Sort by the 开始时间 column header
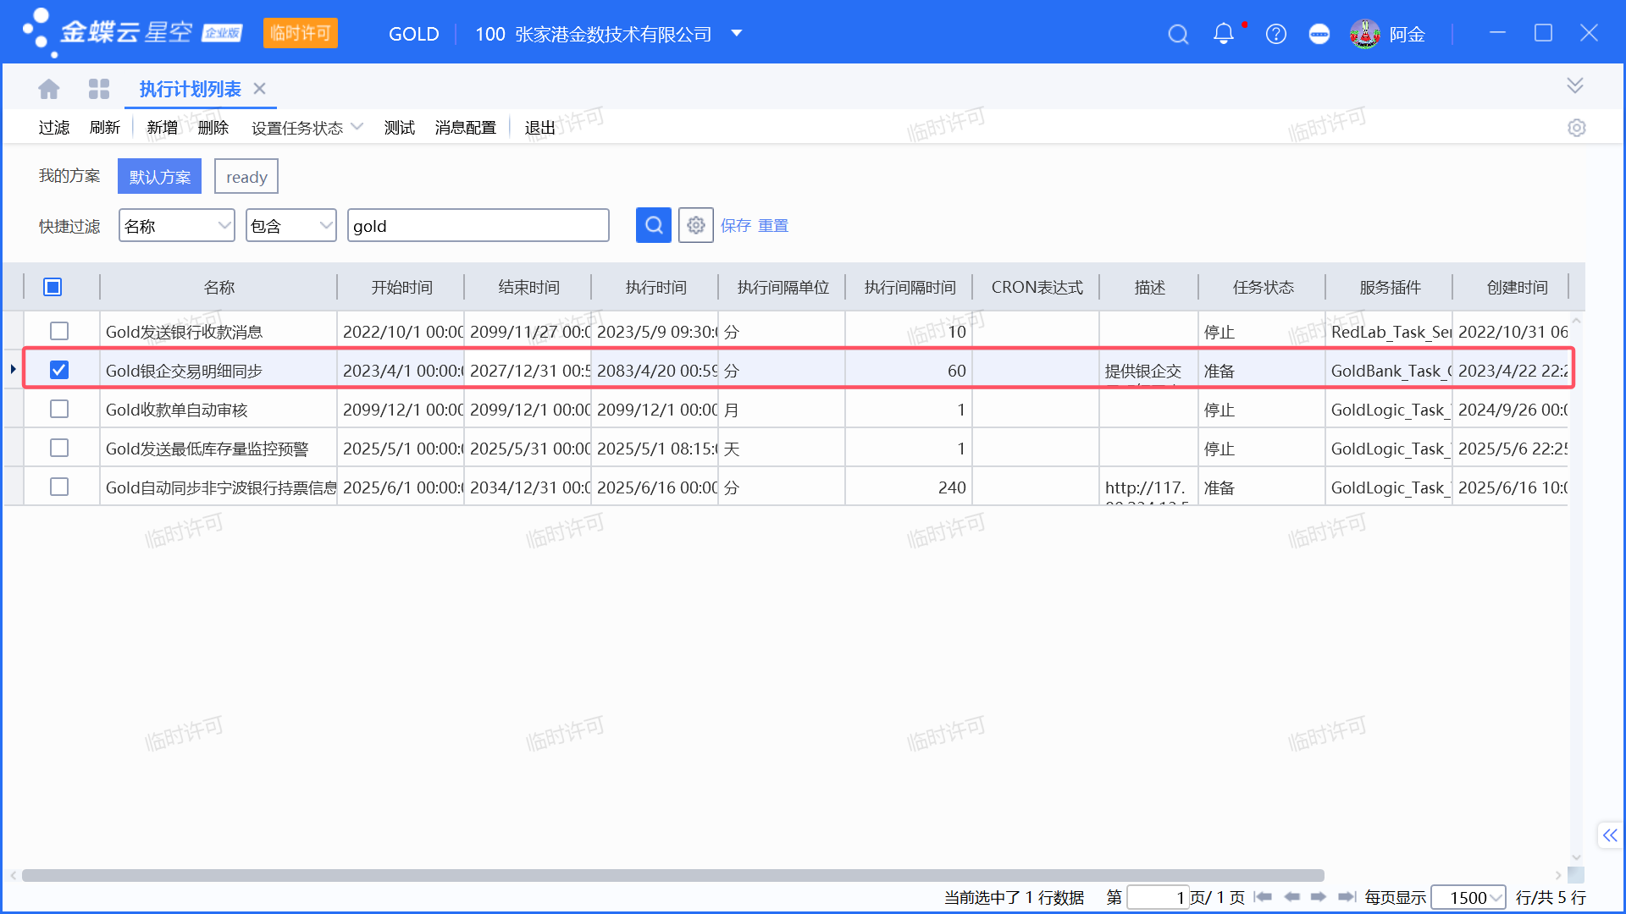The width and height of the screenshot is (1626, 914). pyautogui.click(x=401, y=287)
